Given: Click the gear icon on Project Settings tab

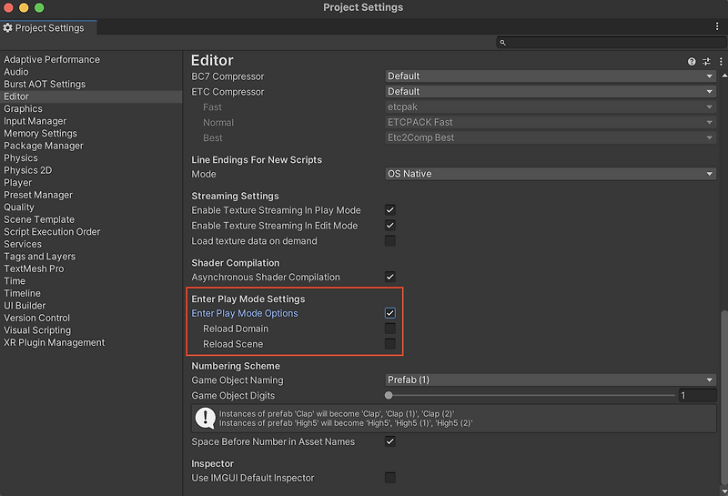Looking at the screenshot, I should tap(8, 28).
